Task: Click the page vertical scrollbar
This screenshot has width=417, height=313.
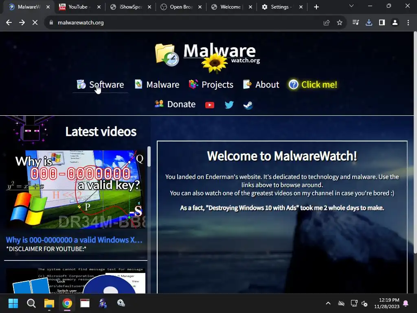Action: 415,142
